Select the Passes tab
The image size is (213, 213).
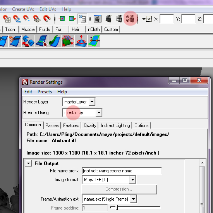[52, 125]
